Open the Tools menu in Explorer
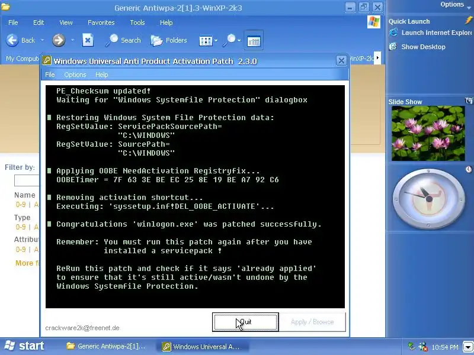The height and width of the screenshot is (355, 474). pos(137,22)
